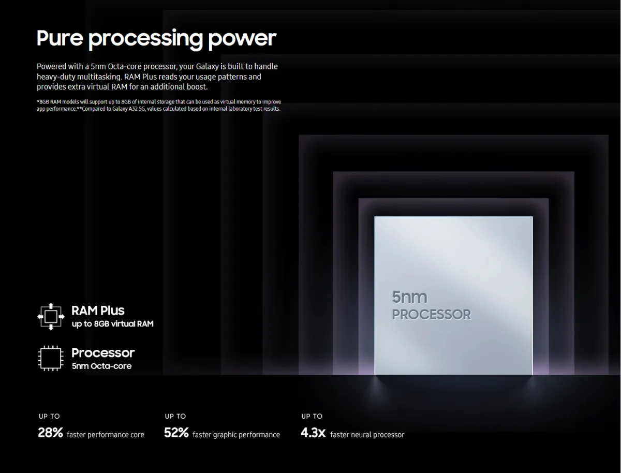
Task: Click the paragraph starting "Powered with a 5nm"
Action: click(157, 77)
